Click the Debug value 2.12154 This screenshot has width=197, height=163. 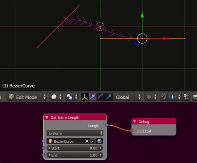pyautogui.click(x=144, y=131)
